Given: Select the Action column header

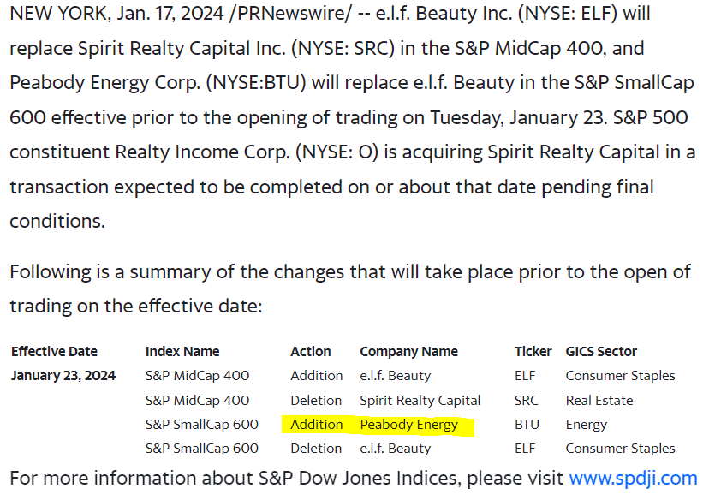Looking at the screenshot, I should click(310, 351).
